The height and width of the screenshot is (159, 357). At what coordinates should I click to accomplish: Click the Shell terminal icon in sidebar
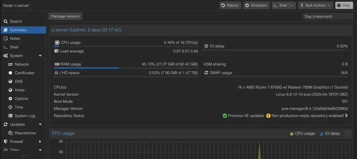[x=6, y=47]
